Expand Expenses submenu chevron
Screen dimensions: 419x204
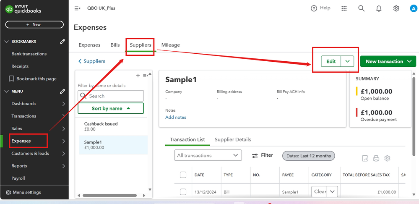(x=64, y=141)
